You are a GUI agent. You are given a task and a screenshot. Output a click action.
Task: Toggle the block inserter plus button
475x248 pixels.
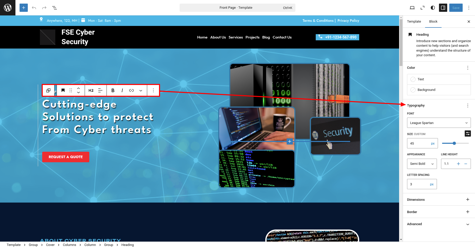pos(24,8)
